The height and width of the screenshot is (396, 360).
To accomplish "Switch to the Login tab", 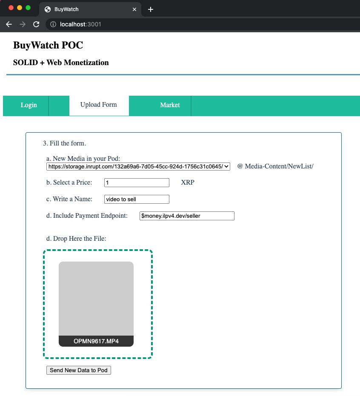I will (x=29, y=105).
